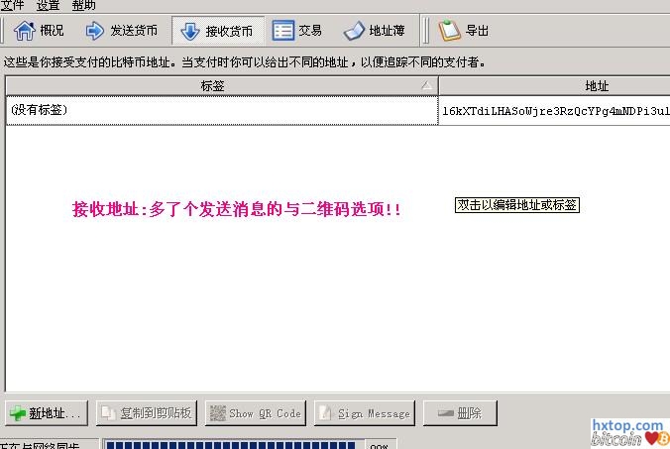Click the sort arrow in 标签 header

(x=425, y=86)
